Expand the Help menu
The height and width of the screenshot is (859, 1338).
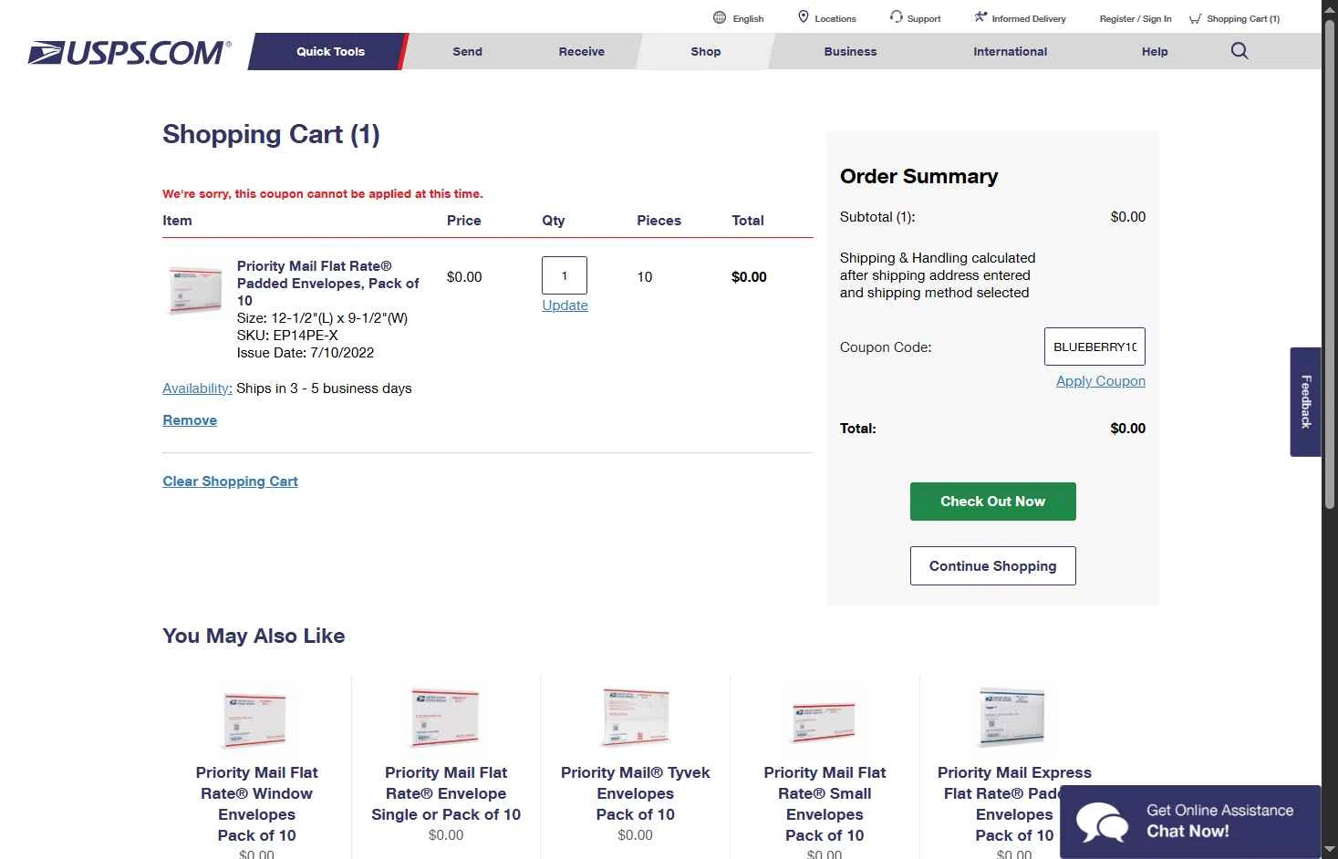[1154, 52]
